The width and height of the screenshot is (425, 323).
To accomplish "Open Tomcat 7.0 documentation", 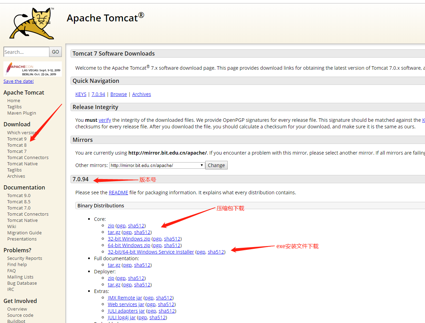I will (19, 208).
